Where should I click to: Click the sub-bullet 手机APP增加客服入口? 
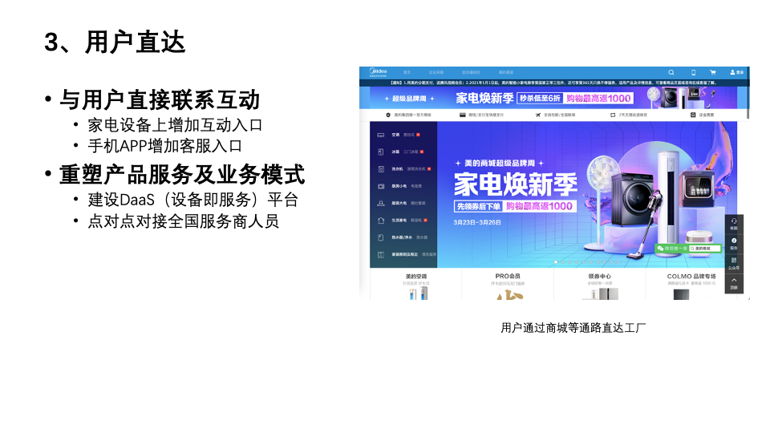coord(165,146)
